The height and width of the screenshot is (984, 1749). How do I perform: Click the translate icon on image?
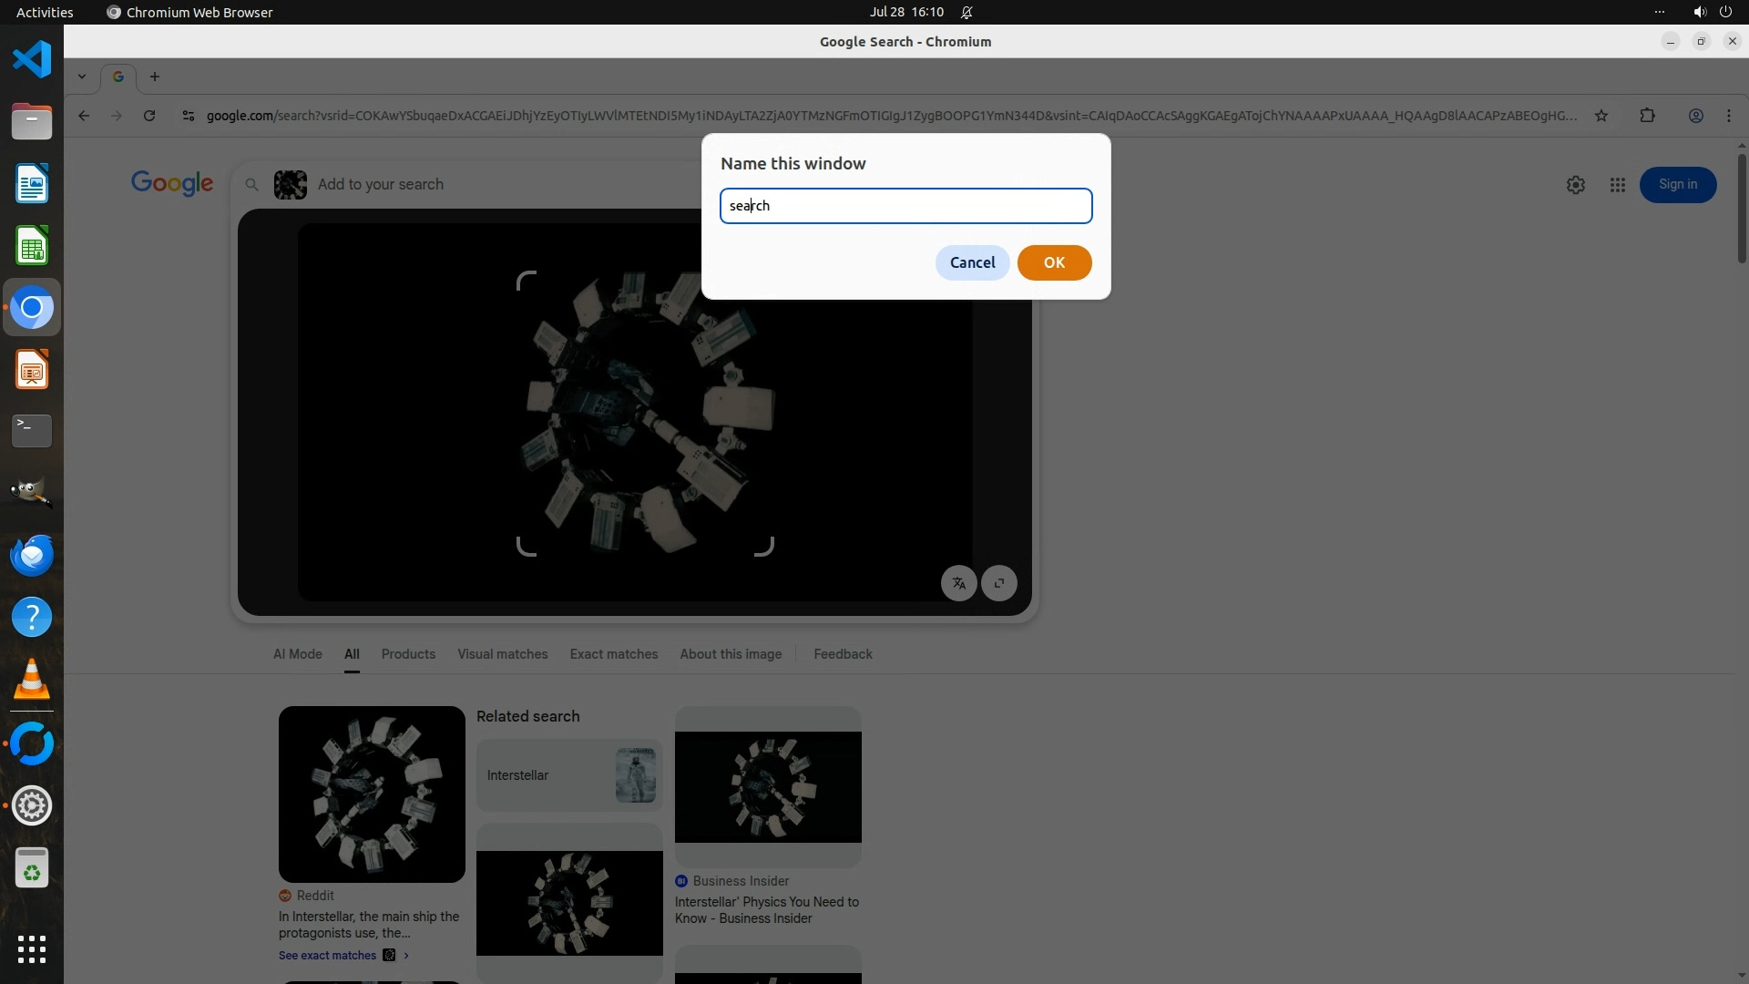pyautogui.click(x=958, y=583)
